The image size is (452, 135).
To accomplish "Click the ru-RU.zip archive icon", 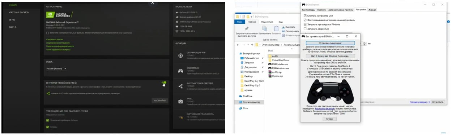I will 270,72.
